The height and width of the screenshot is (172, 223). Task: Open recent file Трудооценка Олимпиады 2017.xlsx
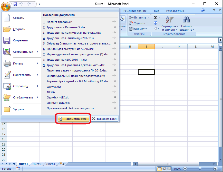70,38
